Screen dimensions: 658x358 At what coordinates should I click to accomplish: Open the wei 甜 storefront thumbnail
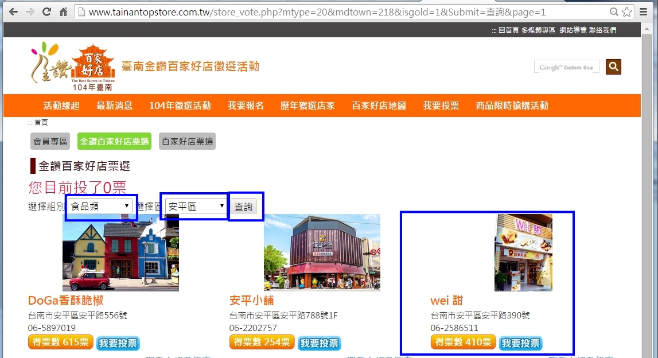(523, 252)
